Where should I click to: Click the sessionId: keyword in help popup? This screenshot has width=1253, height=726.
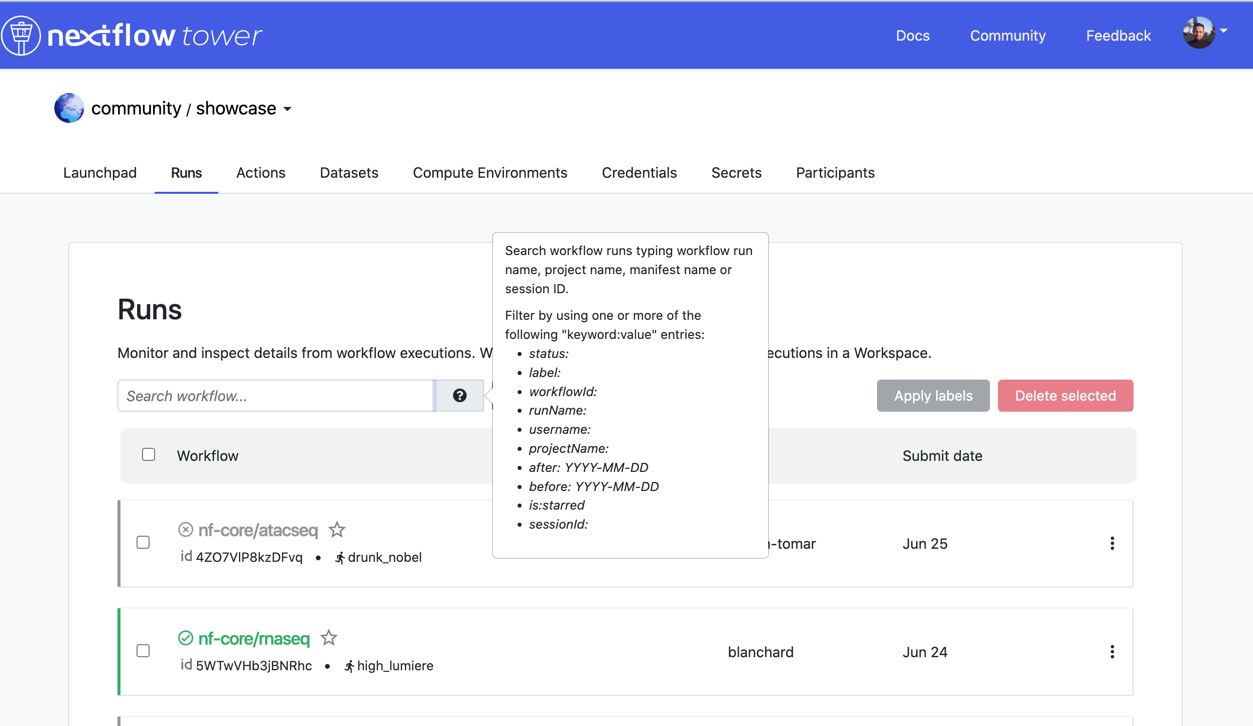[558, 525]
